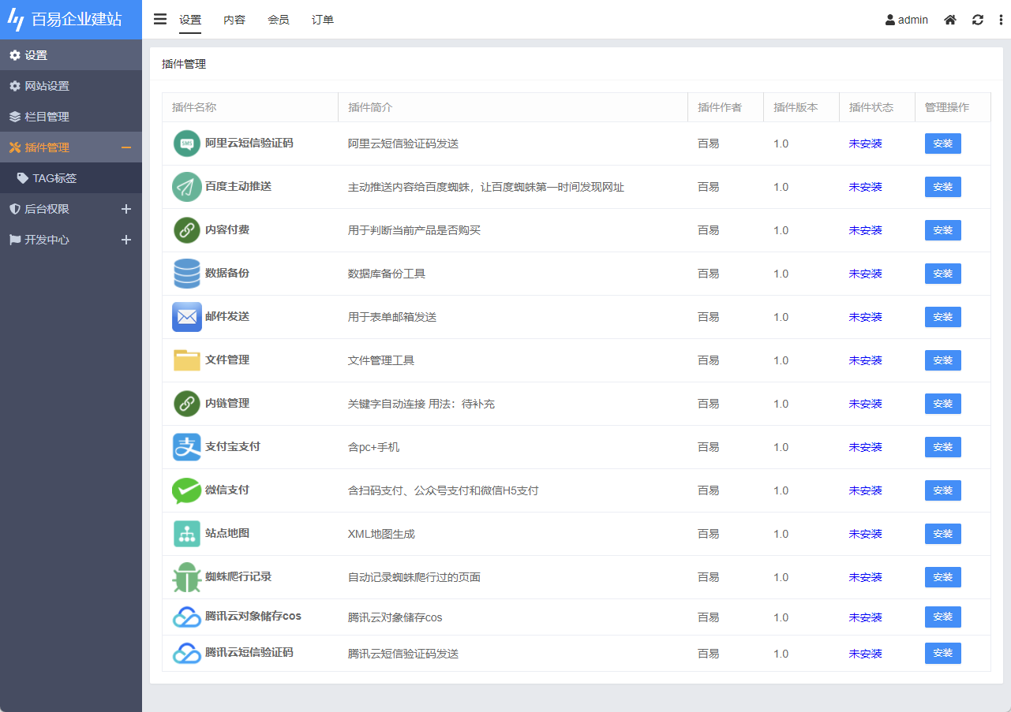This screenshot has height=712, width=1011.
Task: Click the 邮件发送 envelope icon
Action: [187, 317]
